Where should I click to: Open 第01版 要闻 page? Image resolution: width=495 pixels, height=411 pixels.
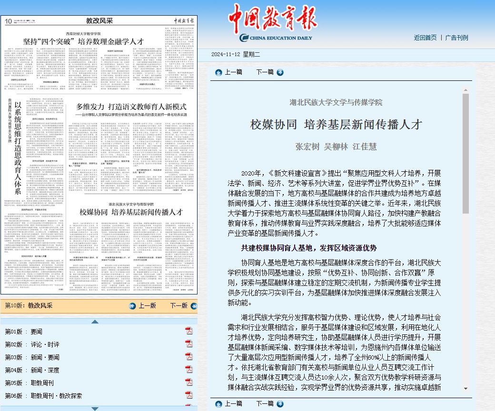tap(24, 332)
